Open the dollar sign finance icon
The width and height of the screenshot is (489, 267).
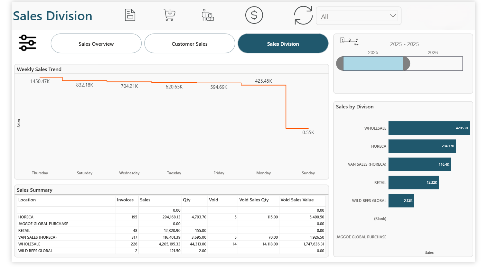pyautogui.click(x=254, y=15)
